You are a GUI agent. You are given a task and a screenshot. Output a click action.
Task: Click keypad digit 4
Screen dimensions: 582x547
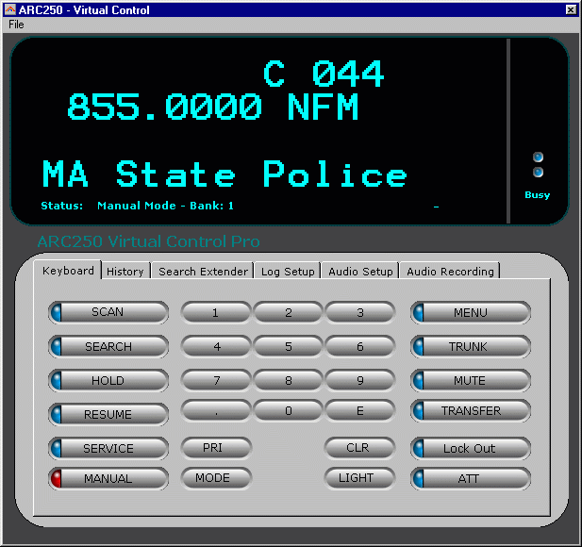[x=216, y=346]
